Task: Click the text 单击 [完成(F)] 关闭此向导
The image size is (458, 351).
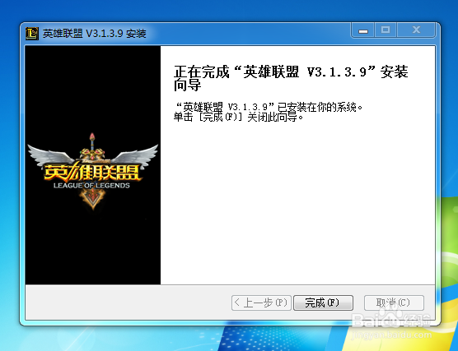Action: (239, 118)
